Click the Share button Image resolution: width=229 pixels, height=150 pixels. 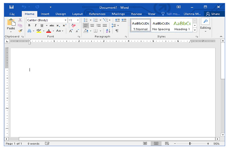pyautogui.click(x=213, y=14)
